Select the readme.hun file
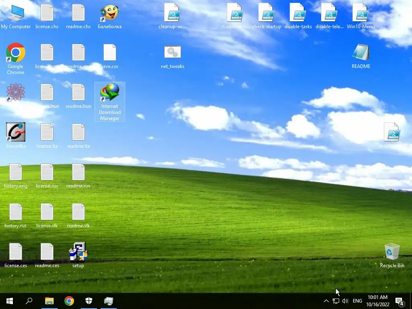Screen dimensions: 412x309 click(x=78, y=96)
